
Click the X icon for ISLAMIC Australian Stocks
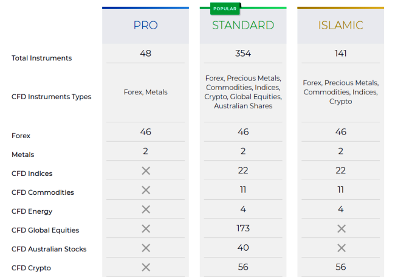click(x=341, y=248)
